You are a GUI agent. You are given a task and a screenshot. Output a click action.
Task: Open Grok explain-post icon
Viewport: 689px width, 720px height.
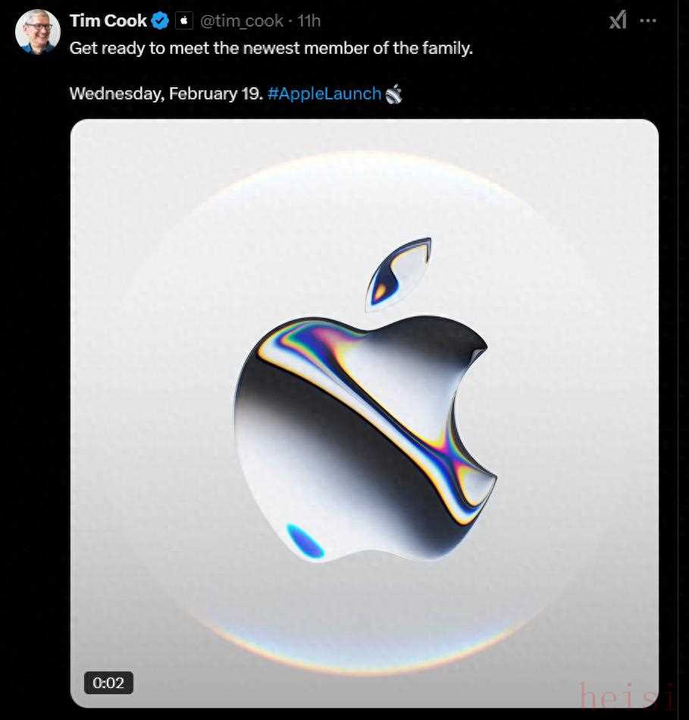coord(618,20)
